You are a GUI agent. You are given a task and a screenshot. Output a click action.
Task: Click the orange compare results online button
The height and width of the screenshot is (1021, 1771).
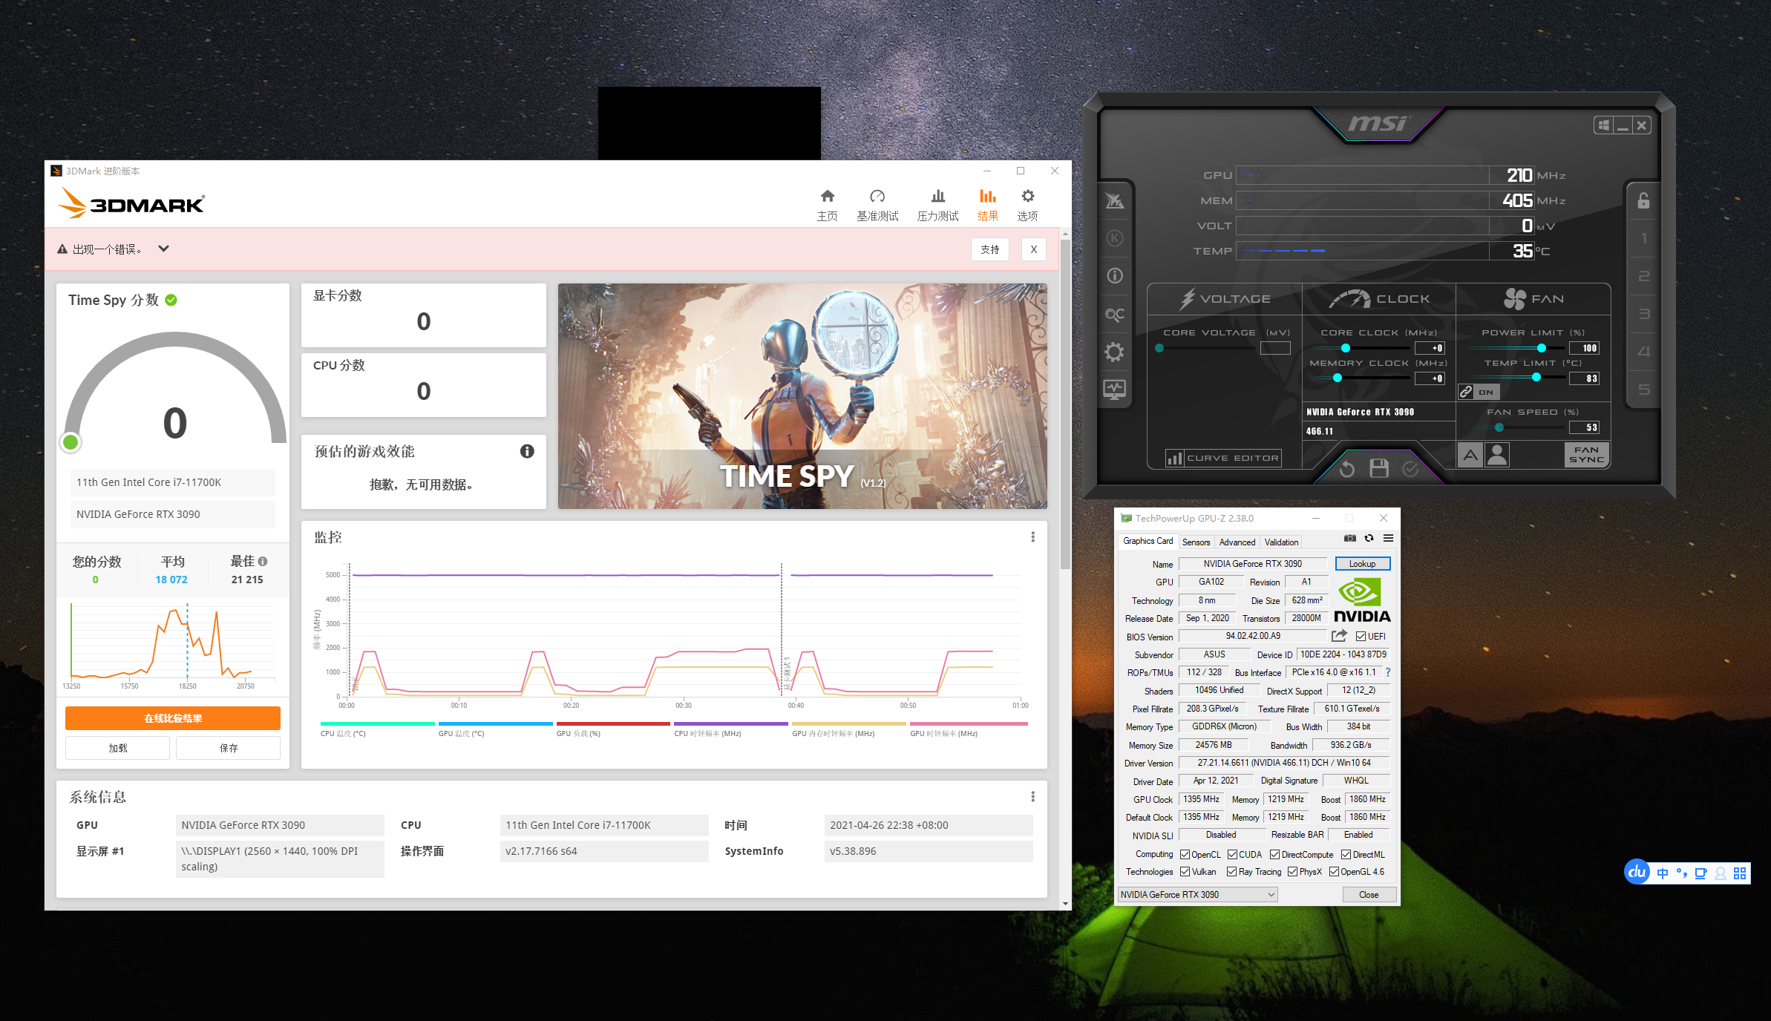coord(173,718)
